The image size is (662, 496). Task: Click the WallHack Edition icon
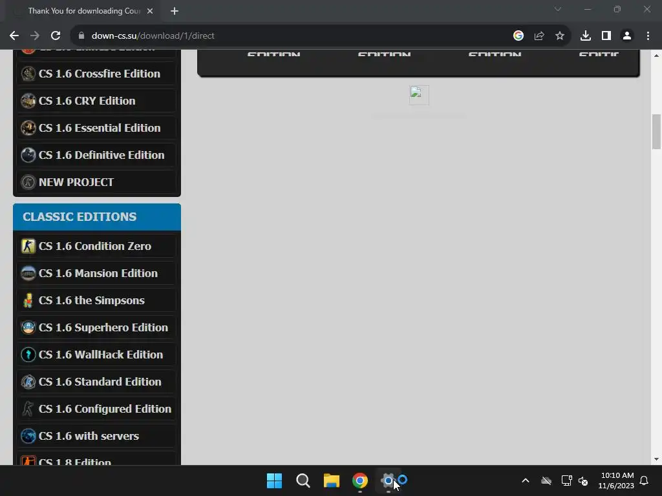(28, 355)
